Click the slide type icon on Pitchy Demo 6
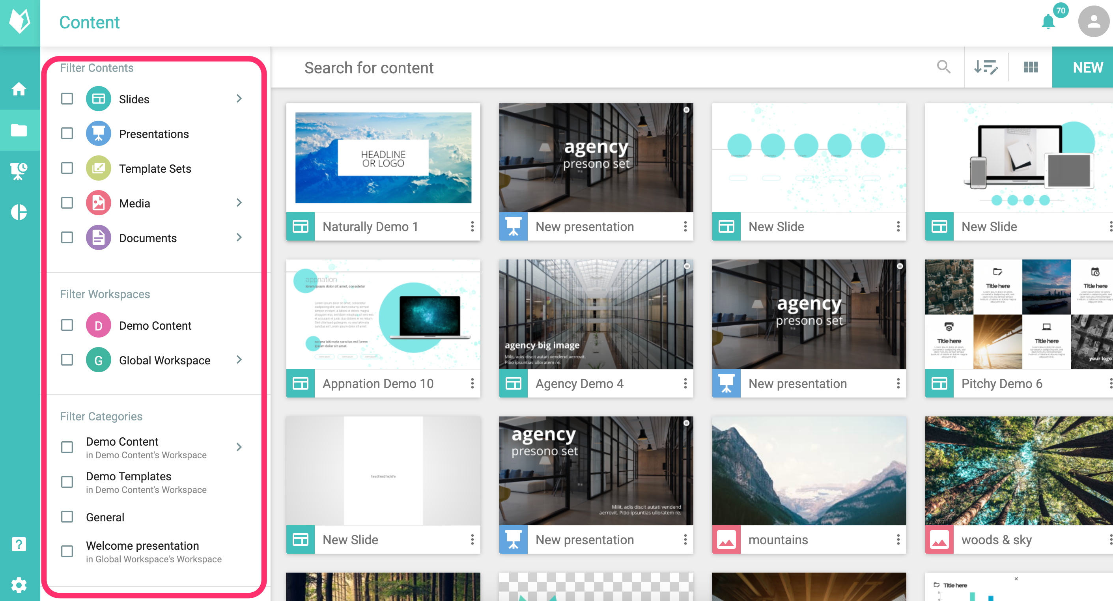The height and width of the screenshot is (601, 1113). click(939, 383)
